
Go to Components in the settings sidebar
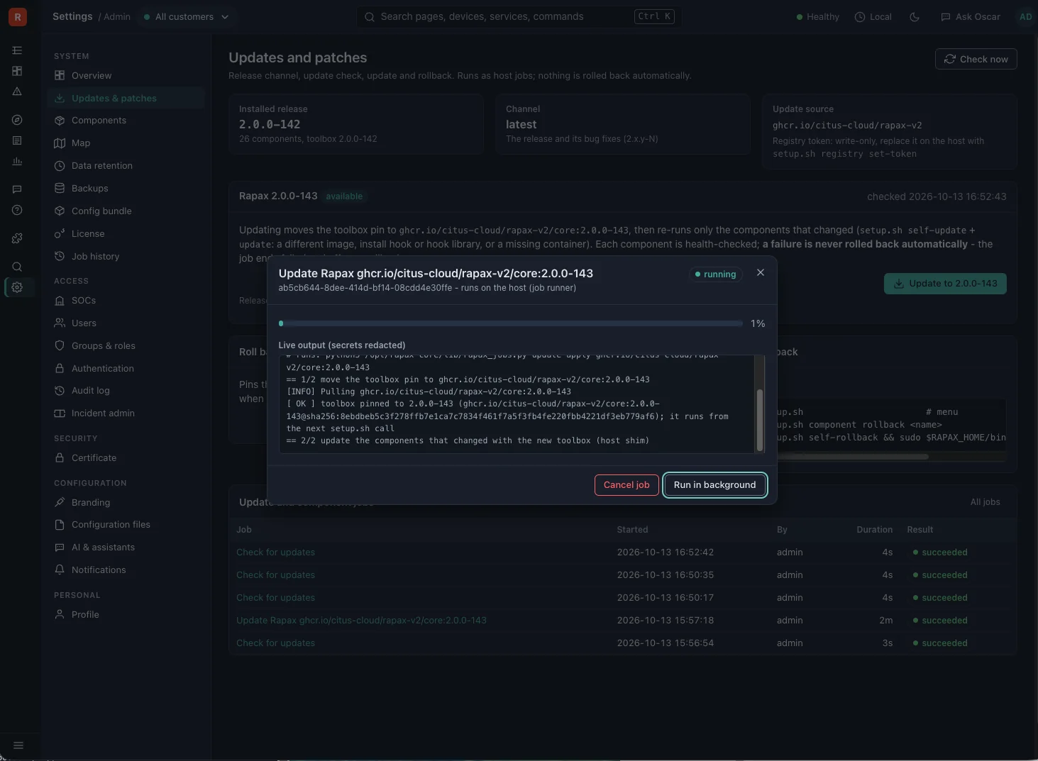click(126, 121)
